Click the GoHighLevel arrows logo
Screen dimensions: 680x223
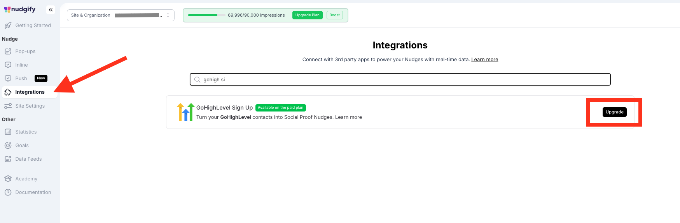185,112
